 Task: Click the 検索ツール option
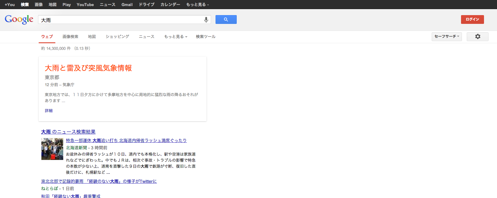[206, 37]
